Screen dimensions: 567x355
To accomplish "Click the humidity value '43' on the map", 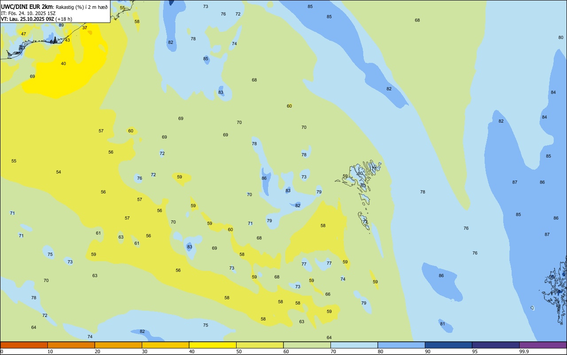I will (67, 40).
